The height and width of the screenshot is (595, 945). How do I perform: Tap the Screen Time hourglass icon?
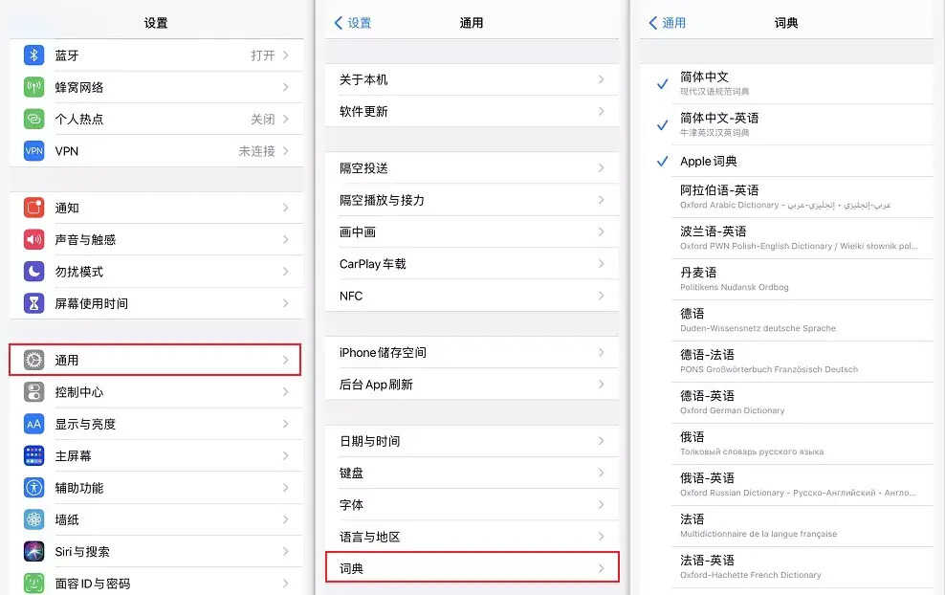pos(34,303)
